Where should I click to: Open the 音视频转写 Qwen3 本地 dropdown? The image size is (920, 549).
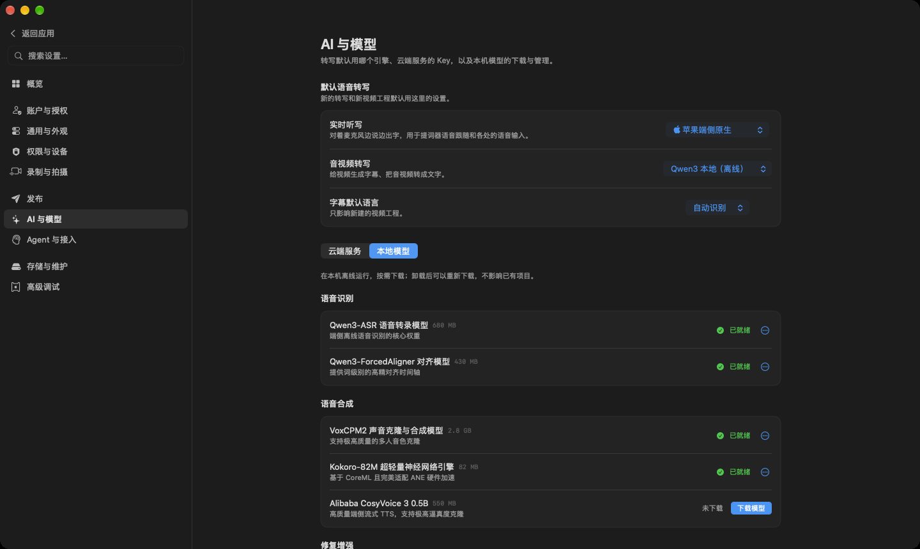point(717,169)
